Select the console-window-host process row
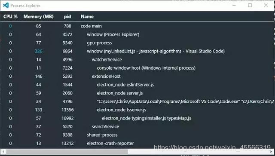 137,68
